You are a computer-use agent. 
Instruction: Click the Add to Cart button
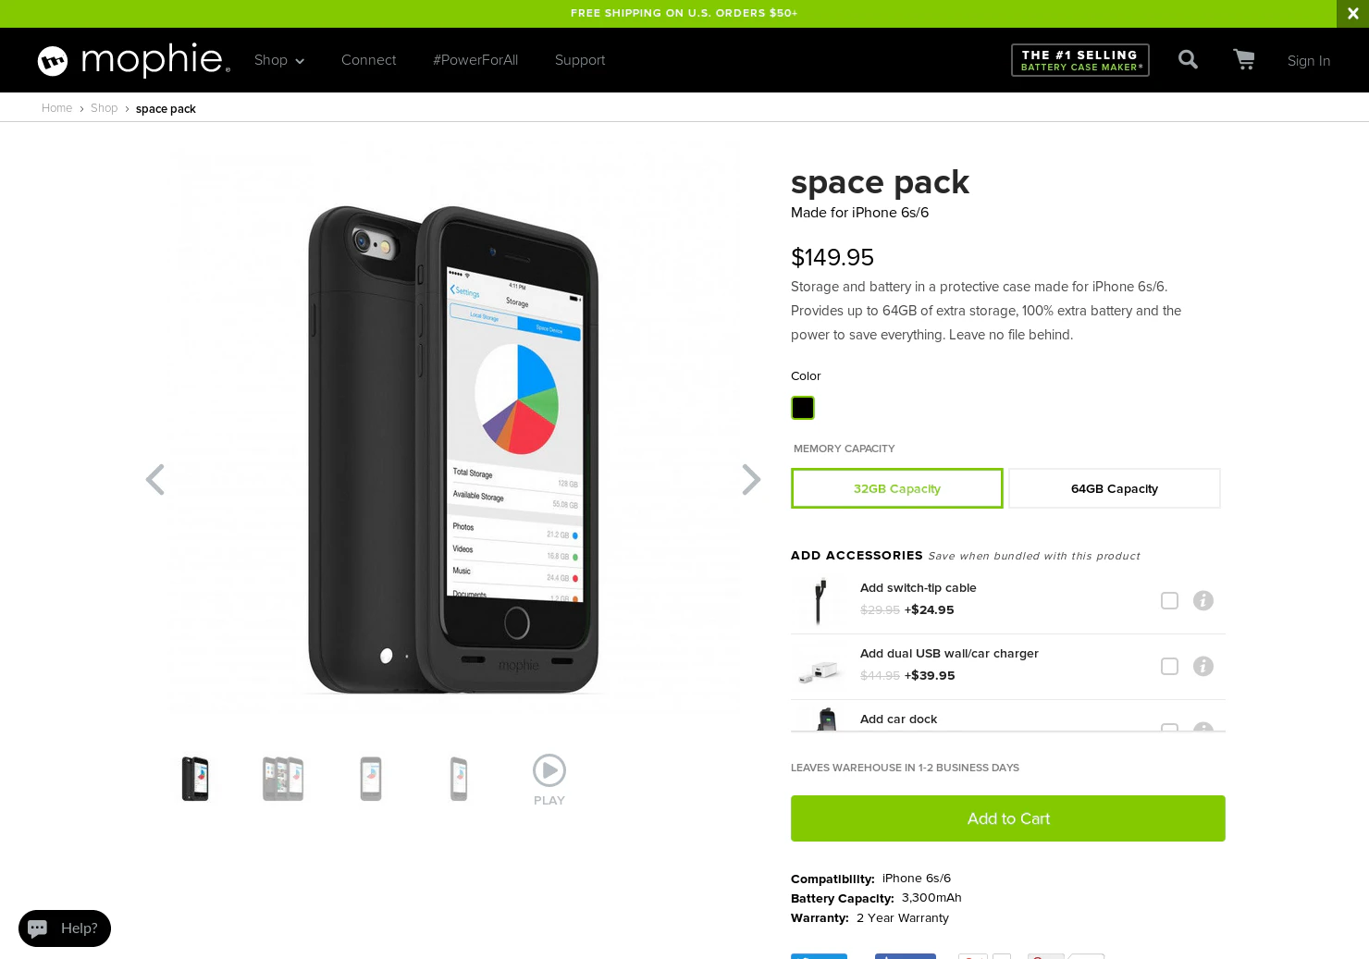1007,818
